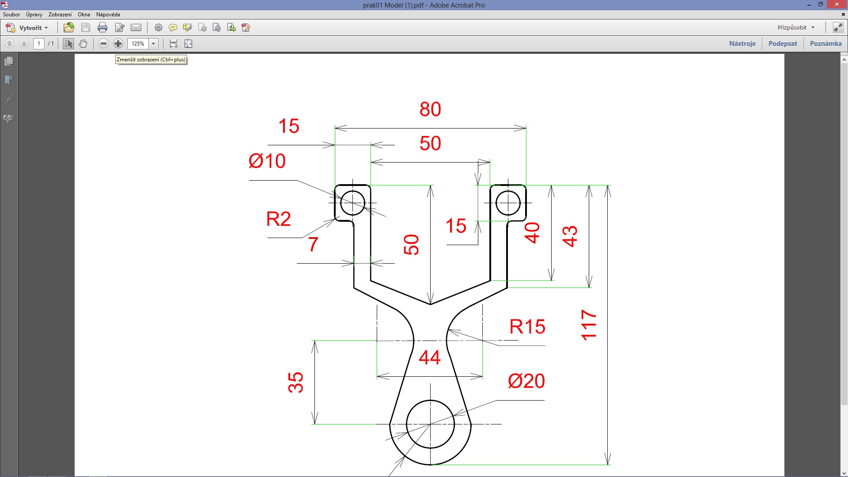Viewport: 848px width, 477px height.
Task: Activate the text selection cursor tool
Action: (68, 43)
